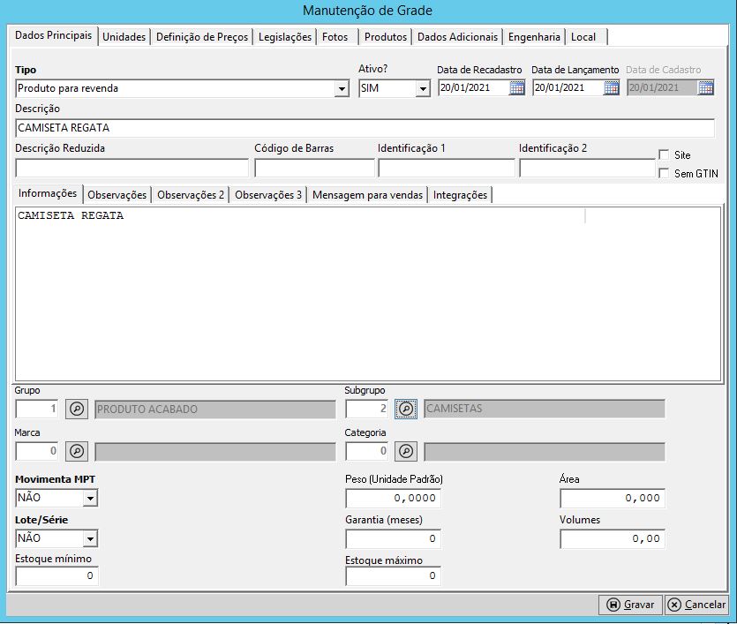The height and width of the screenshot is (624, 737).
Task: Search Grupo with magnifier button
Action: pyautogui.click(x=77, y=409)
